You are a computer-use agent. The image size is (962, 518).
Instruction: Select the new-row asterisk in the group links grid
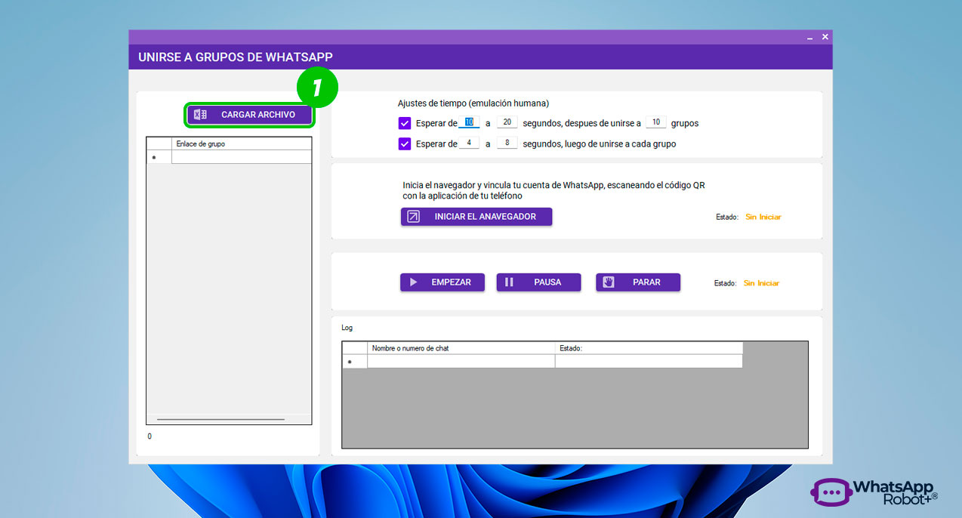159,157
